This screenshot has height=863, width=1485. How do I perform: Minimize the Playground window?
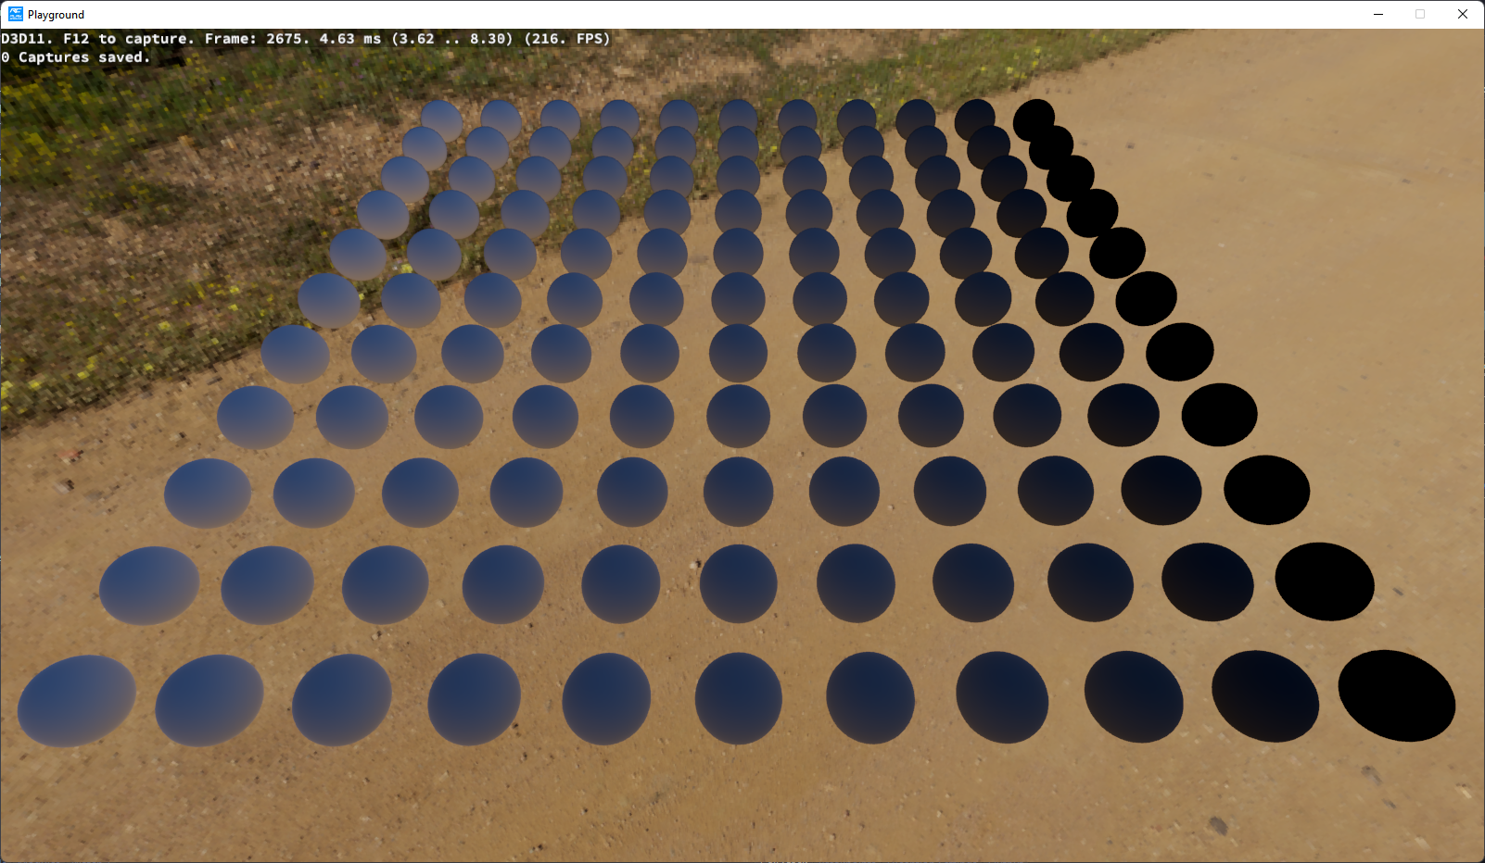click(x=1378, y=14)
